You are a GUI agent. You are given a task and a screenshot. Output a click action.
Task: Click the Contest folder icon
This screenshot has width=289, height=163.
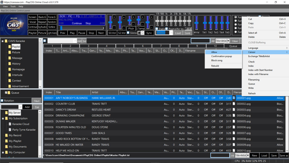coord(10,81)
